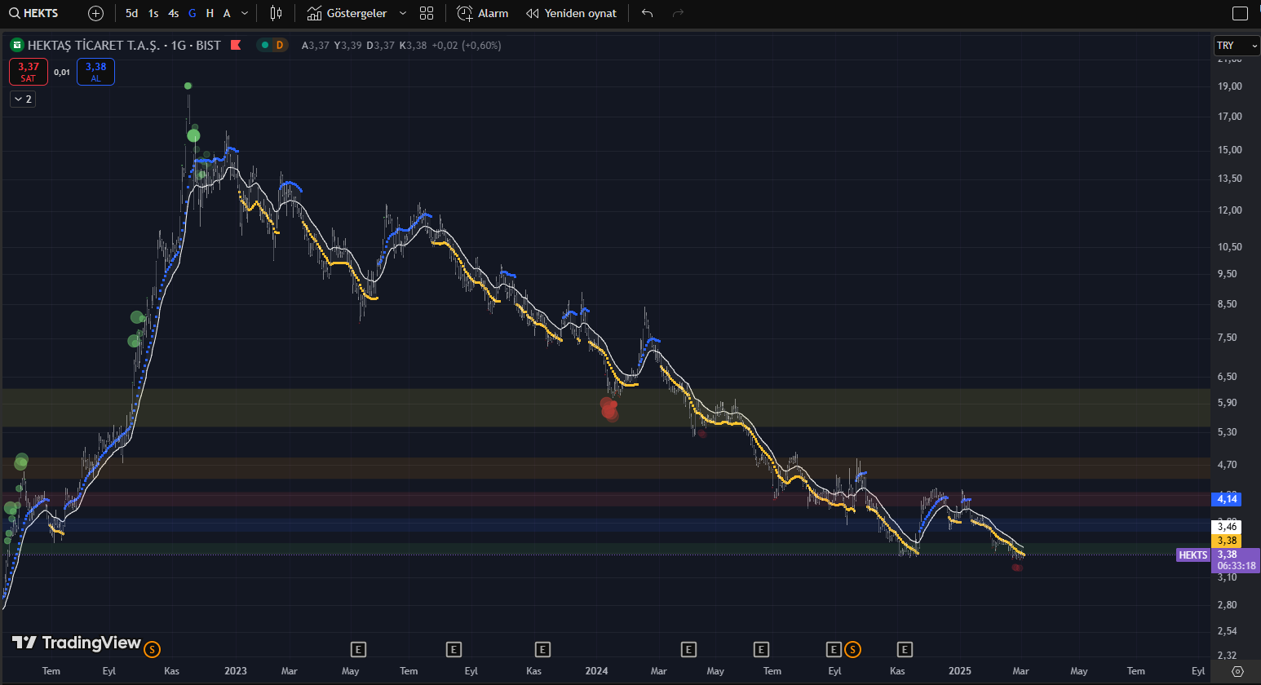The height and width of the screenshot is (685, 1261).
Task: Select the A monthly timeframe
Action: pos(227,13)
